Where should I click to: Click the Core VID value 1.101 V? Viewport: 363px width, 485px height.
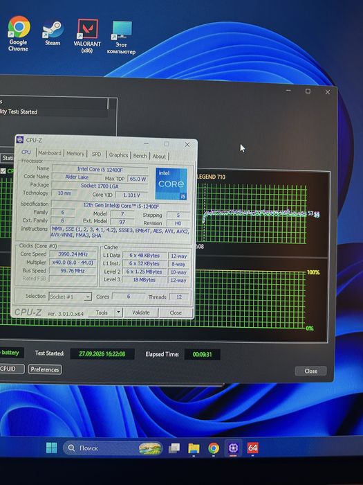132,195
